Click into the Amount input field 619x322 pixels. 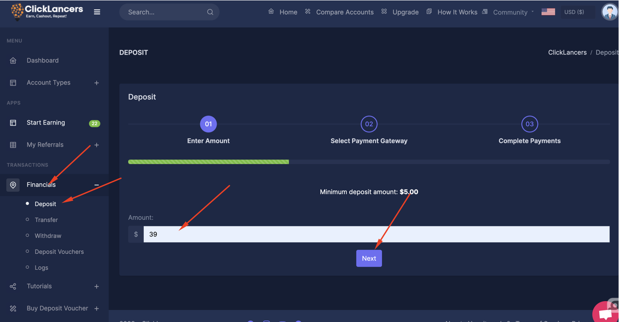point(376,234)
